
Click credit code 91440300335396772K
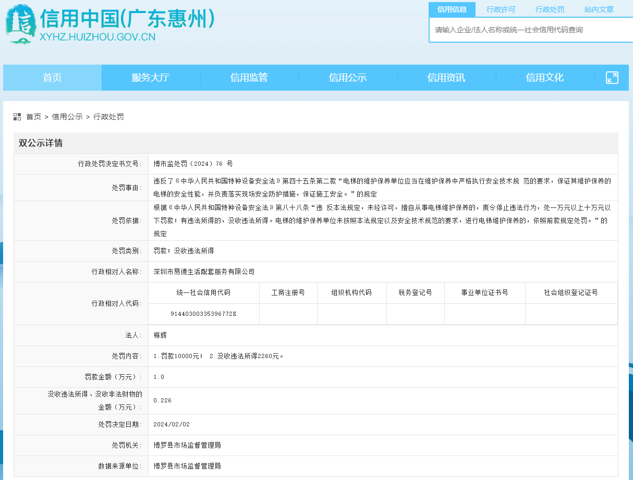(x=203, y=314)
